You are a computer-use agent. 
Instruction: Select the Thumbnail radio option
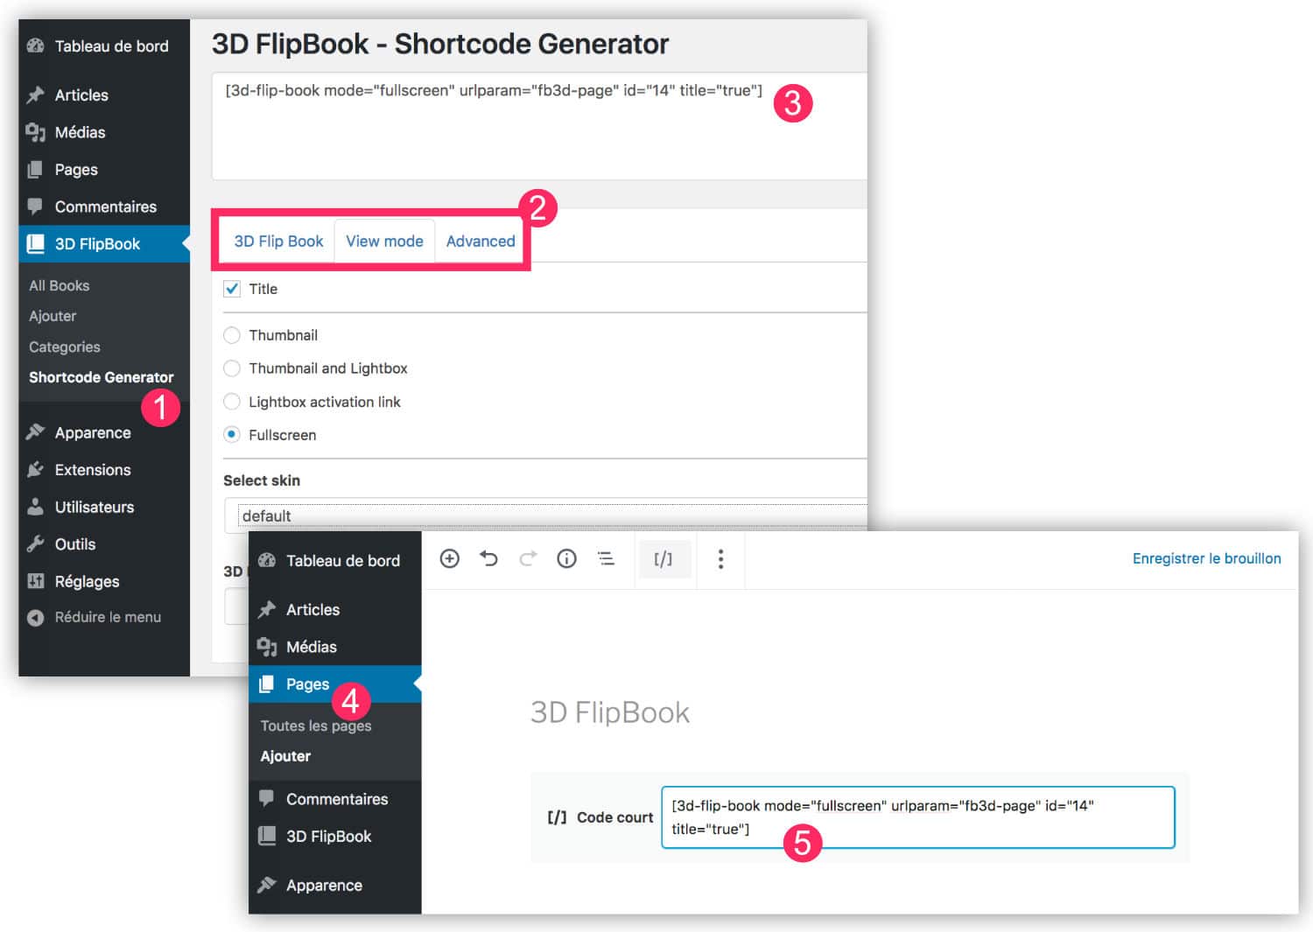232,335
